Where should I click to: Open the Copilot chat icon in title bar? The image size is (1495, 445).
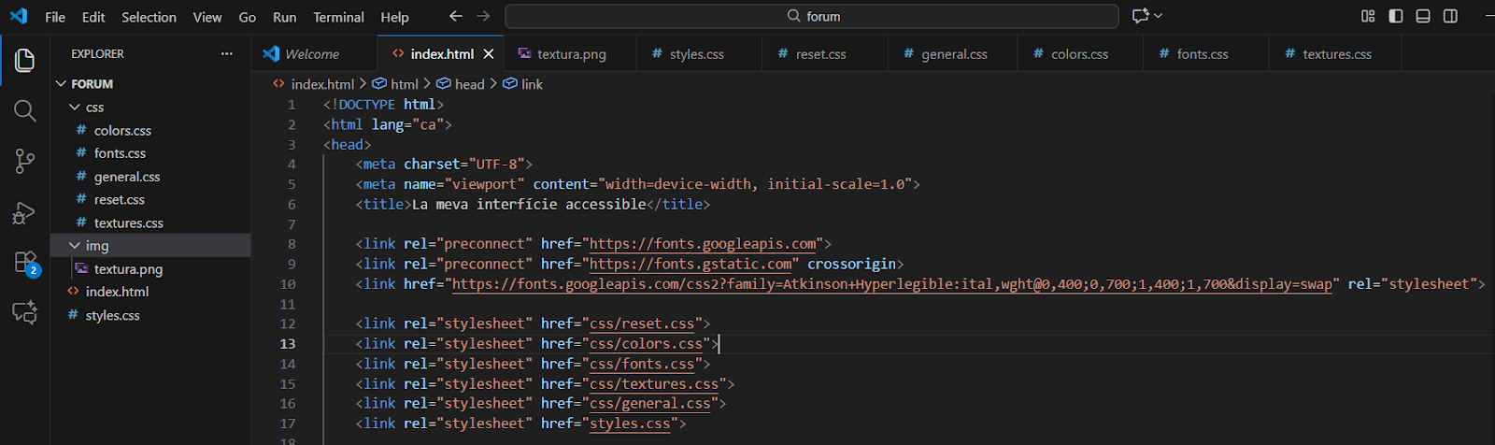pyautogui.click(x=1140, y=16)
